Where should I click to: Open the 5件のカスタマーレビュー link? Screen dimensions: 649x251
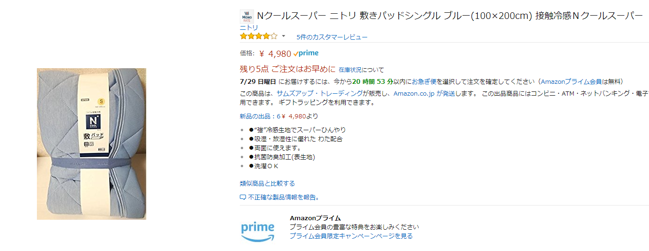coord(332,37)
